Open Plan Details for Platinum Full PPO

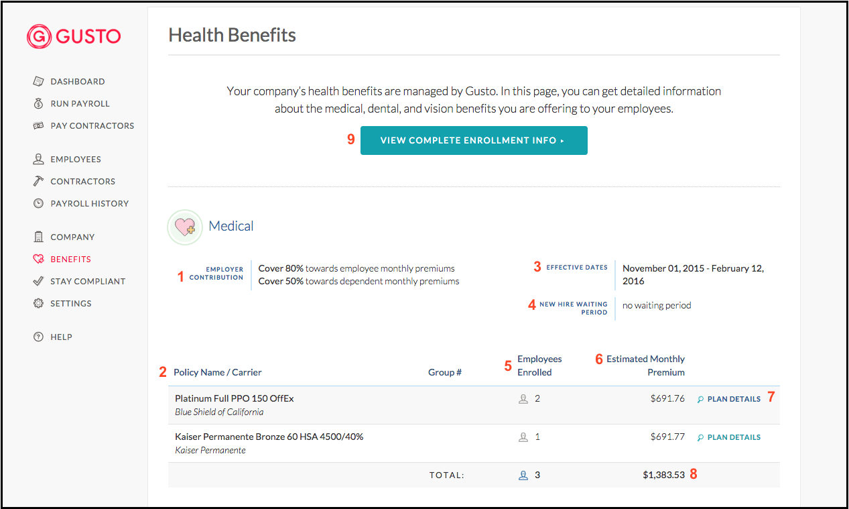tap(729, 399)
